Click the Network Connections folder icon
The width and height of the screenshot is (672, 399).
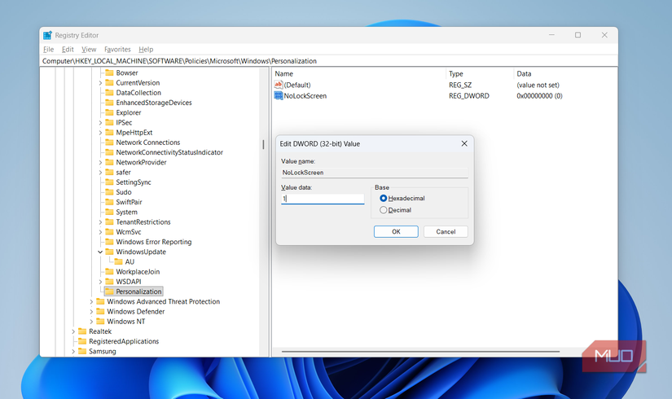click(110, 142)
